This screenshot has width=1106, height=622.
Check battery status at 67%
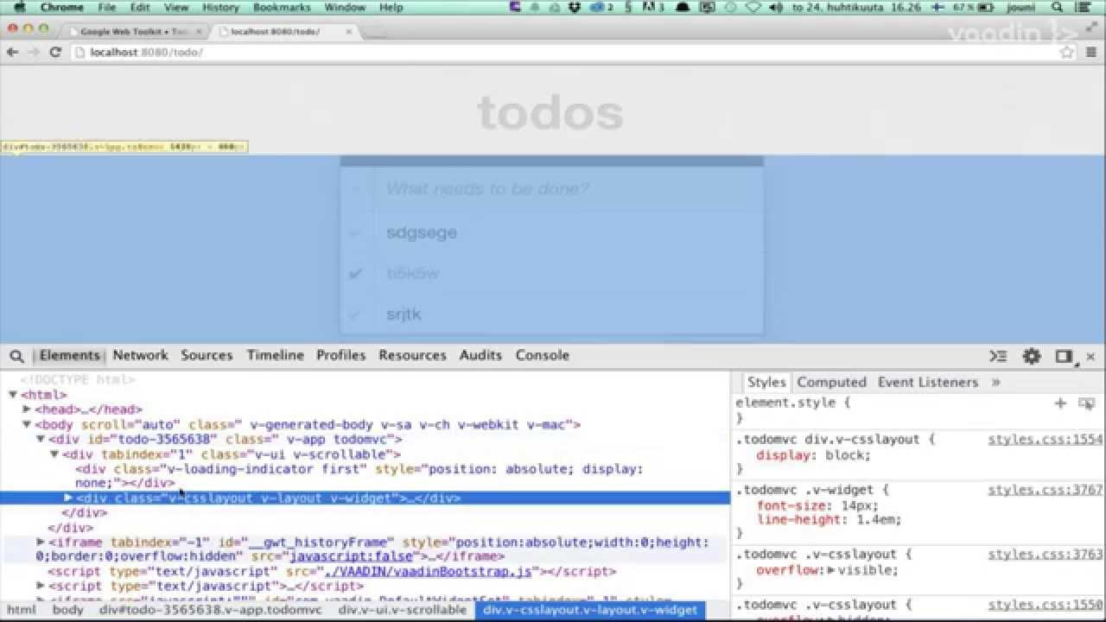tap(971, 7)
